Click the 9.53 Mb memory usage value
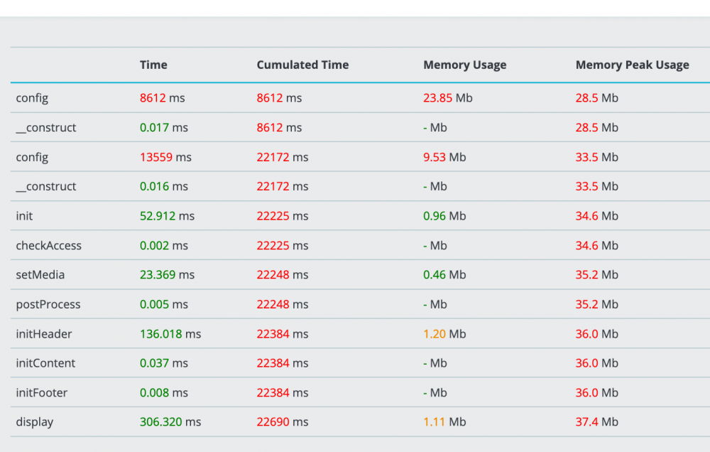This screenshot has width=710, height=452. pyautogui.click(x=444, y=157)
